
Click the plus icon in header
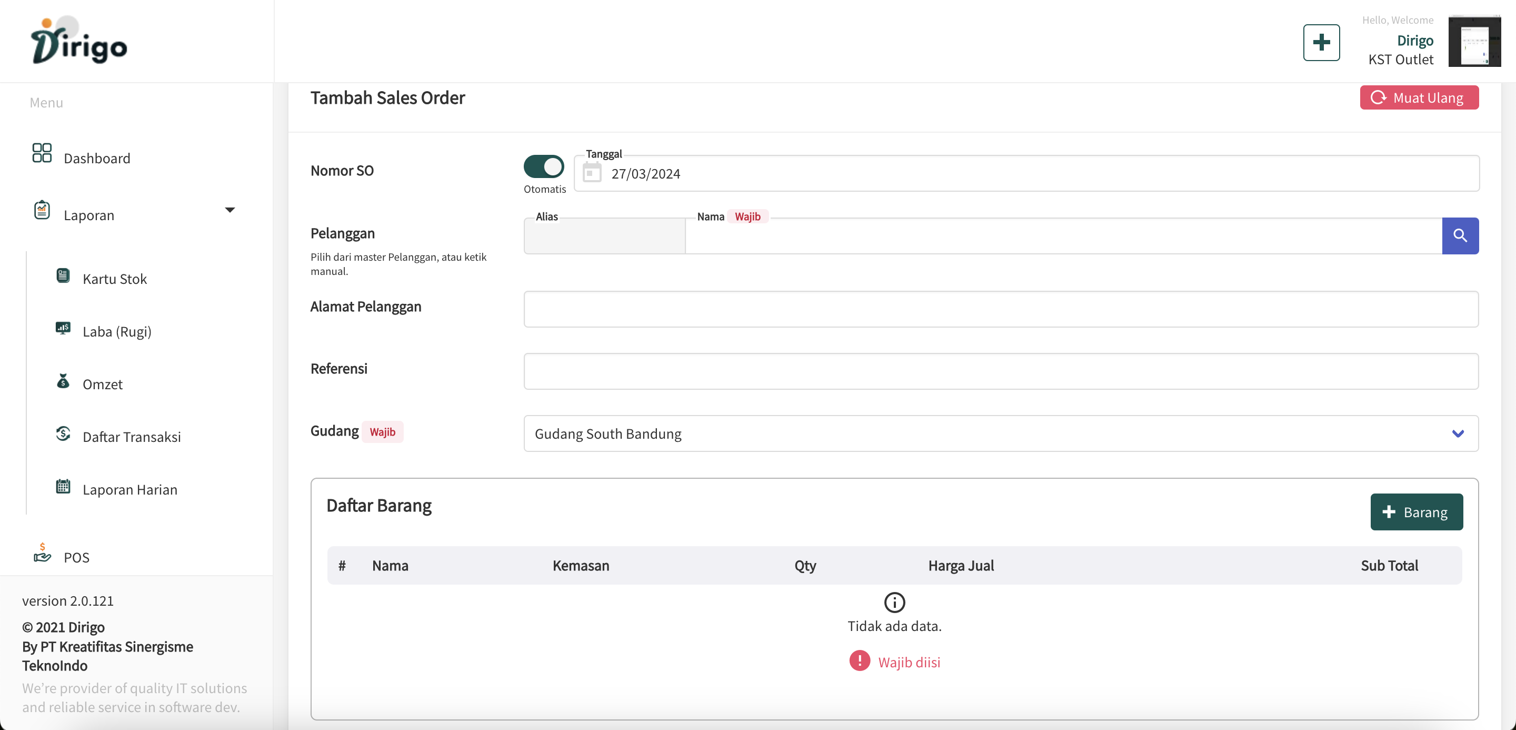1321,42
